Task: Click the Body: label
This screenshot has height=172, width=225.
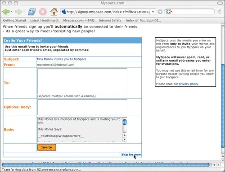Action: (9, 130)
